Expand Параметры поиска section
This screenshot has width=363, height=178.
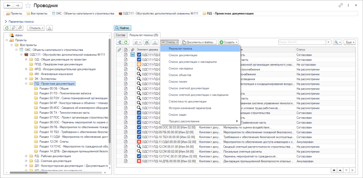(19, 22)
